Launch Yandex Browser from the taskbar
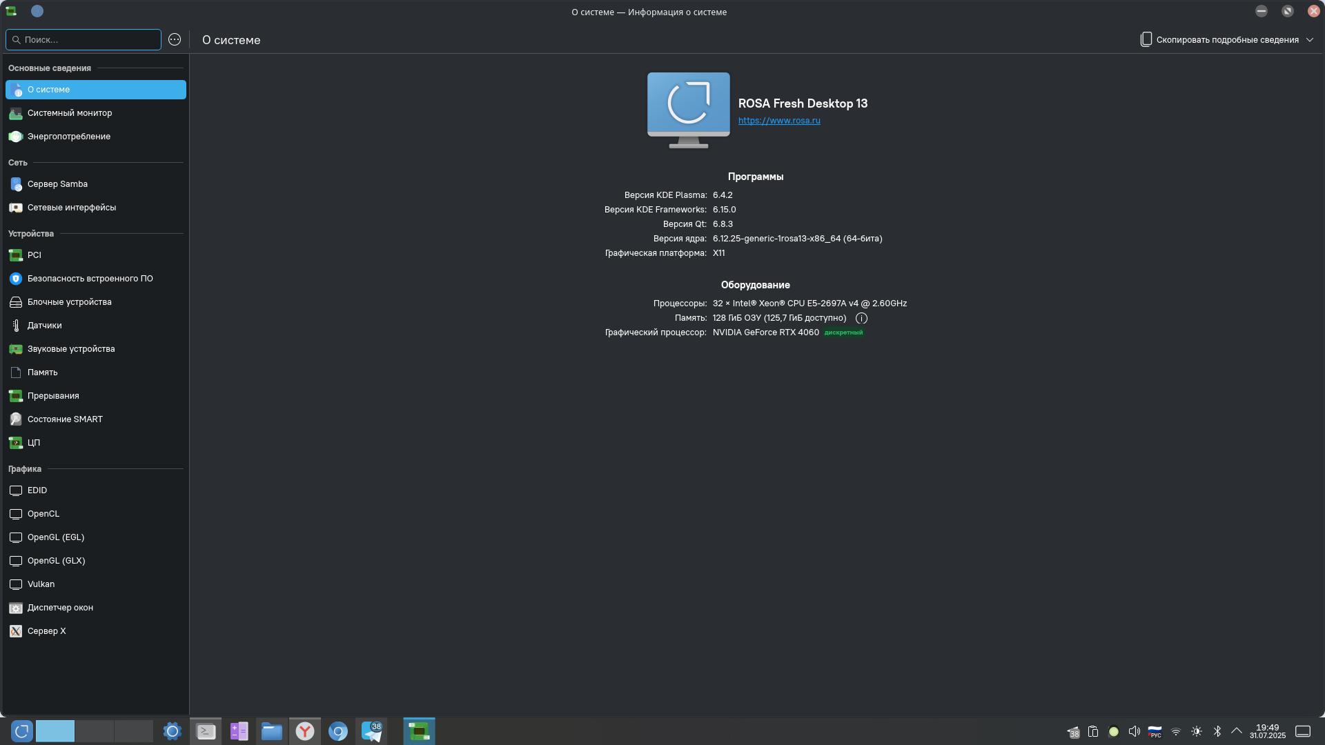 point(305,731)
